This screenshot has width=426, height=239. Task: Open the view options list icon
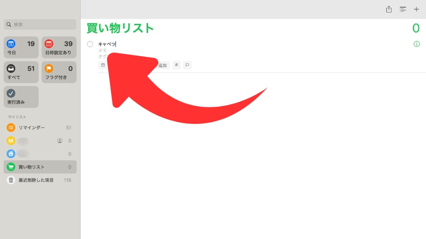(402, 9)
